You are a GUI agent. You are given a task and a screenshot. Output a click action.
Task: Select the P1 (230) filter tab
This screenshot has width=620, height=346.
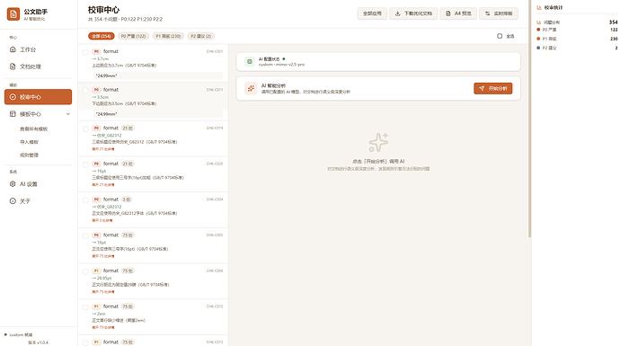[168, 36]
